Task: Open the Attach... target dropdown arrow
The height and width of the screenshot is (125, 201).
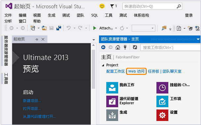Action: click(116, 28)
